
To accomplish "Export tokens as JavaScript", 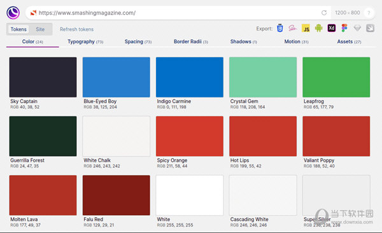I will [306, 28].
